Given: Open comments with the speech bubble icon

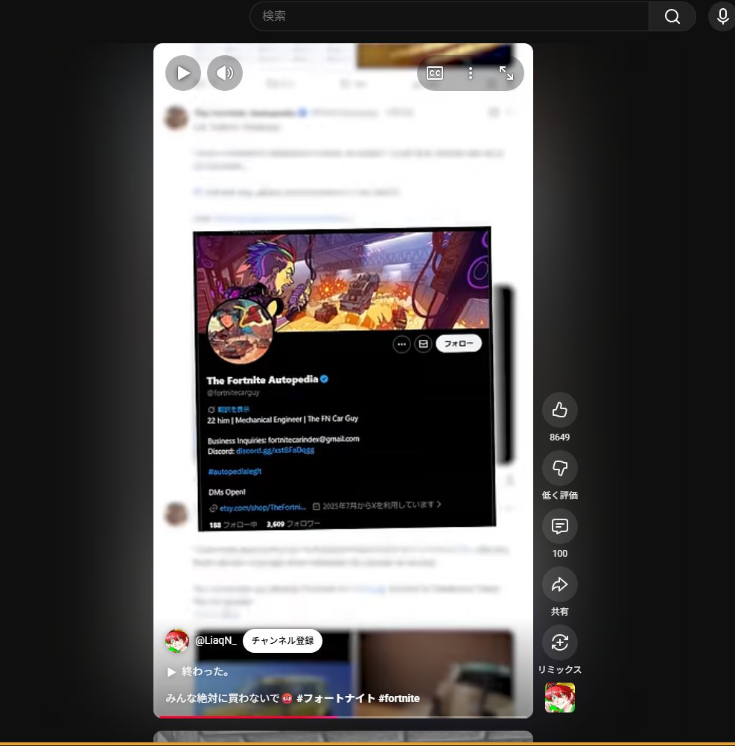Looking at the screenshot, I should 559,525.
